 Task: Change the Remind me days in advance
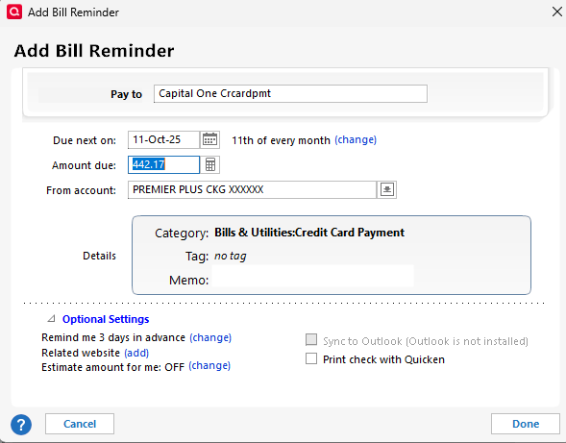pos(210,337)
